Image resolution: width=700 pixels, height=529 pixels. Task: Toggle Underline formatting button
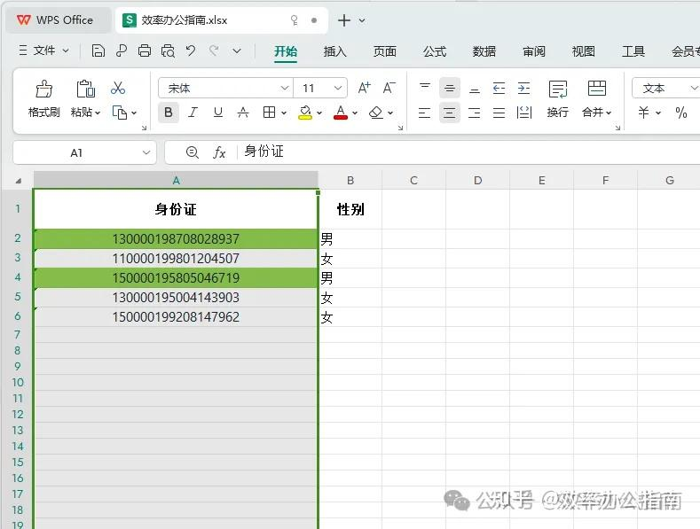tap(218, 113)
